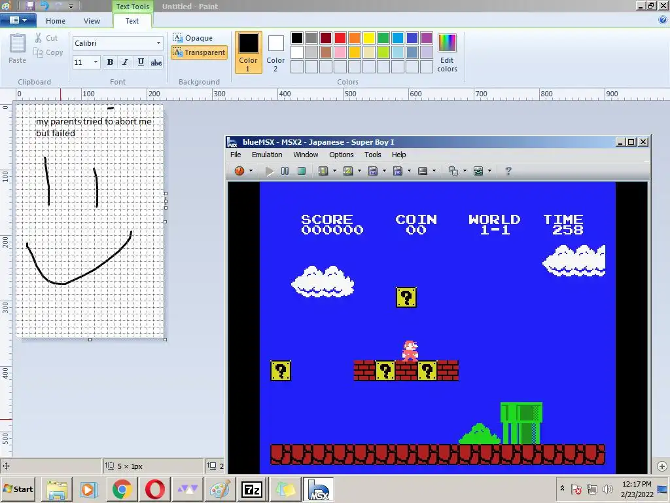Open Tools menu in blueMSX
Viewport: 670px width, 503px height.
tap(372, 155)
